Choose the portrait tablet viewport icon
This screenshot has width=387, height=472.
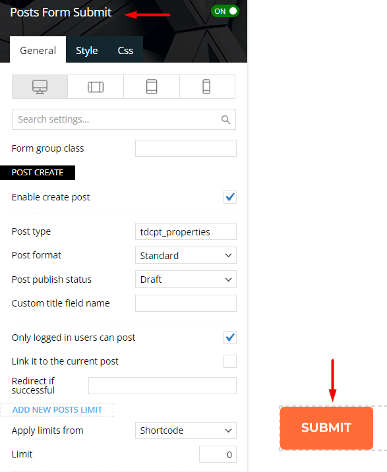[152, 87]
